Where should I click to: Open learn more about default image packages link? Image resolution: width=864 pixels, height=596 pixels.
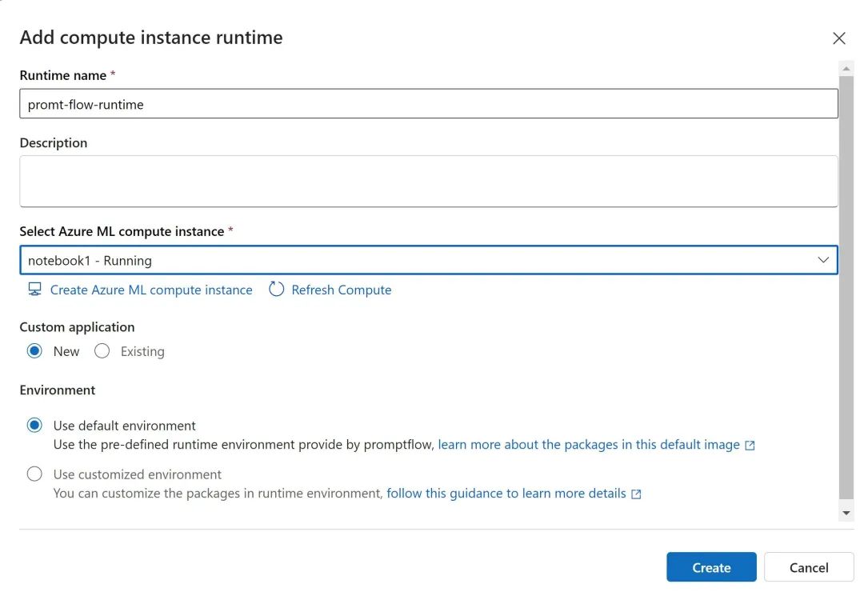[589, 445]
